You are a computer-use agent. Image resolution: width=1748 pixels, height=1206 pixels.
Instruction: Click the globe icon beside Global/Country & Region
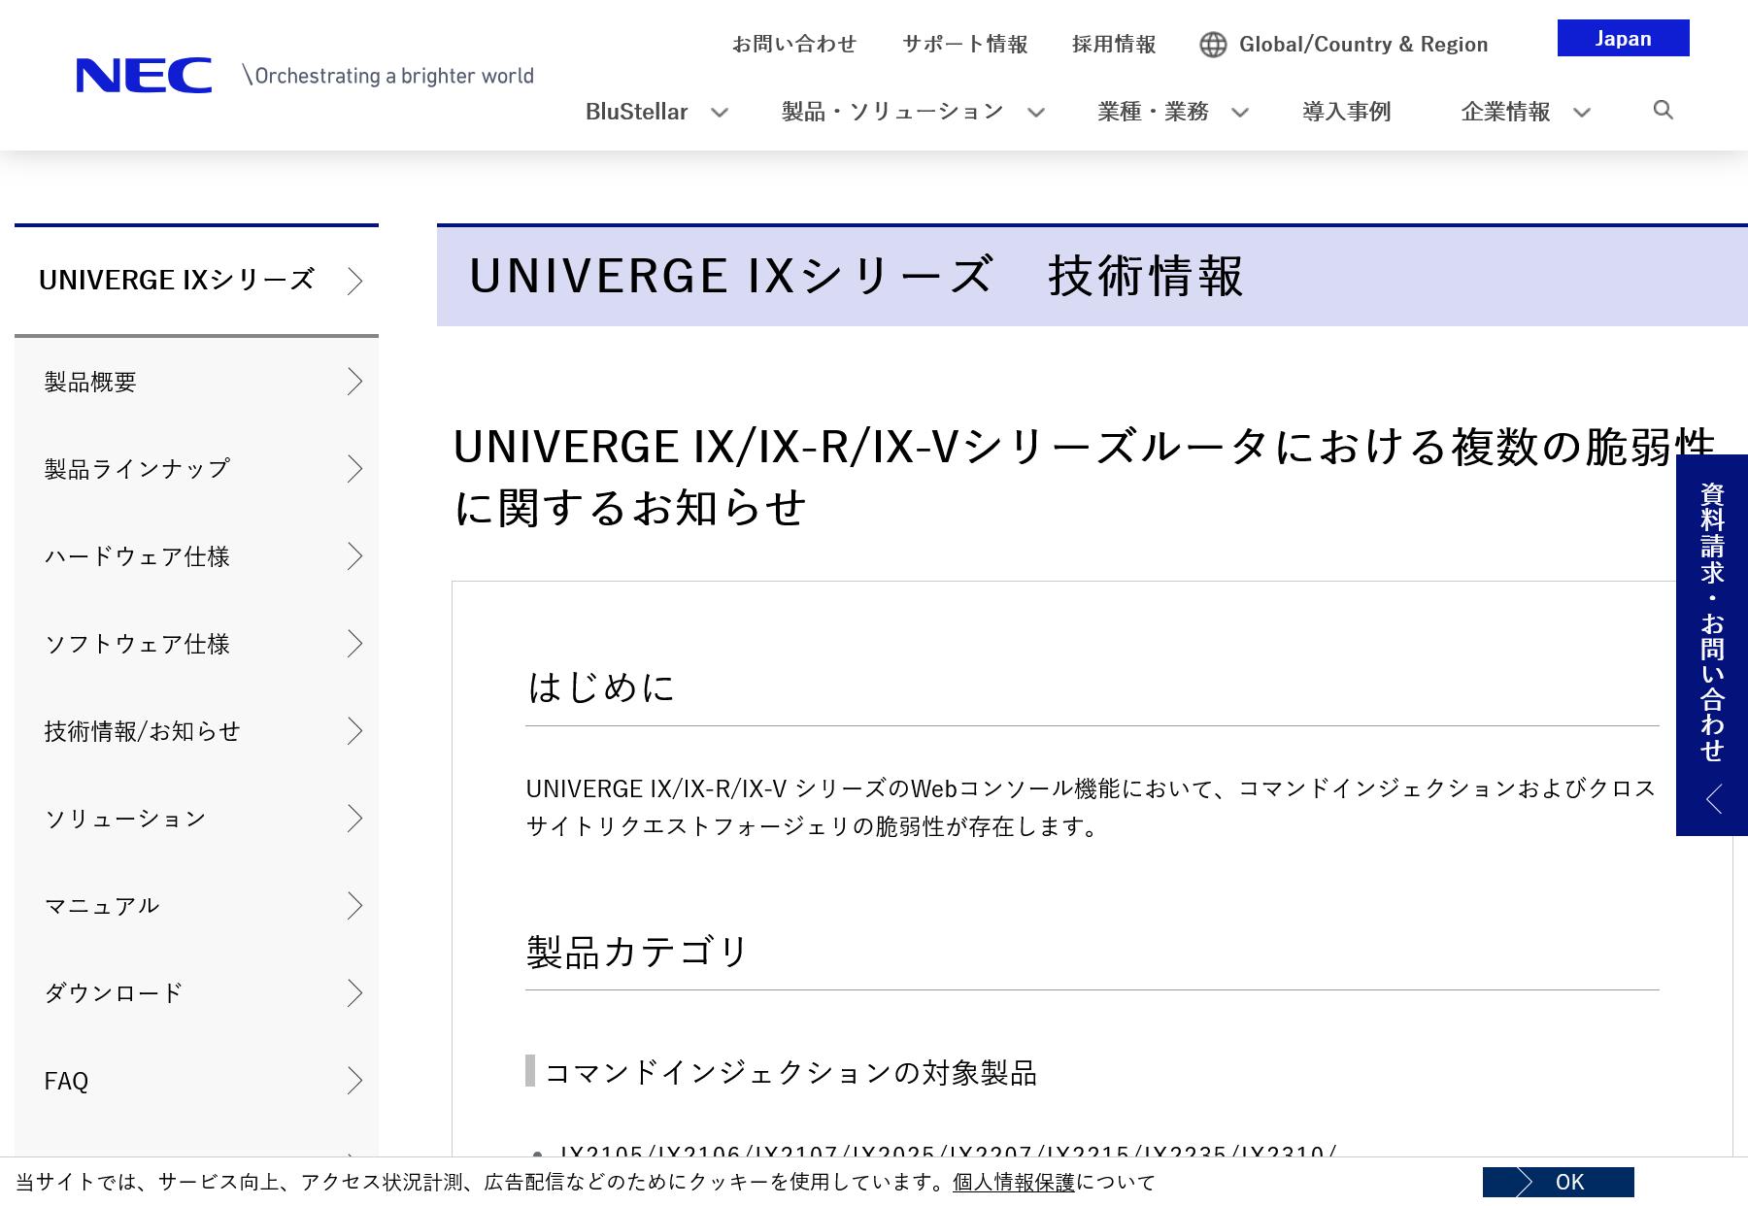pos(1213,45)
